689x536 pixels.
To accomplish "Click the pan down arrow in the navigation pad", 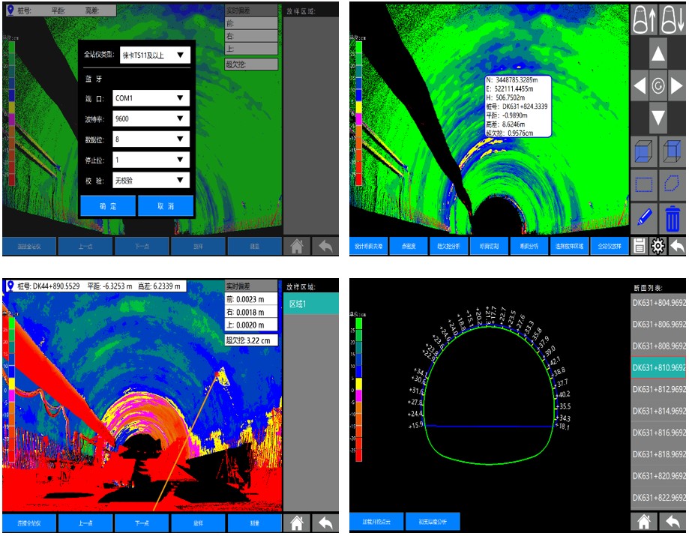I will (658, 118).
